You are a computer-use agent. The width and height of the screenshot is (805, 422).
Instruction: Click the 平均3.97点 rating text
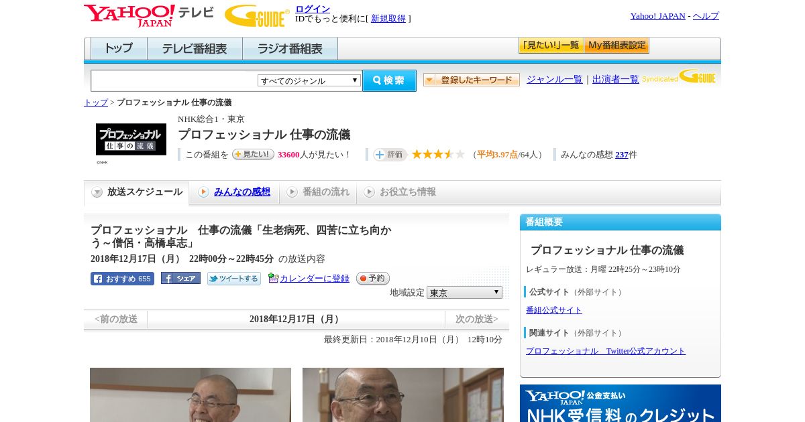[x=497, y=155]
